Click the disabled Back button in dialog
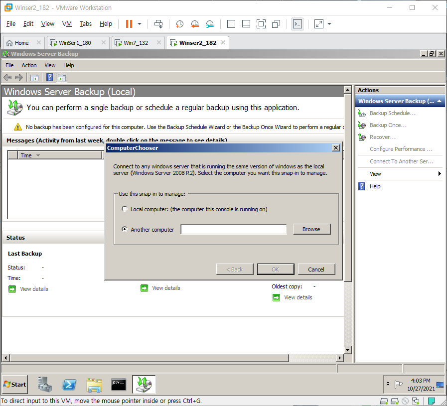The height and width of the screenshot is (406, 447). tap(235, 269)
